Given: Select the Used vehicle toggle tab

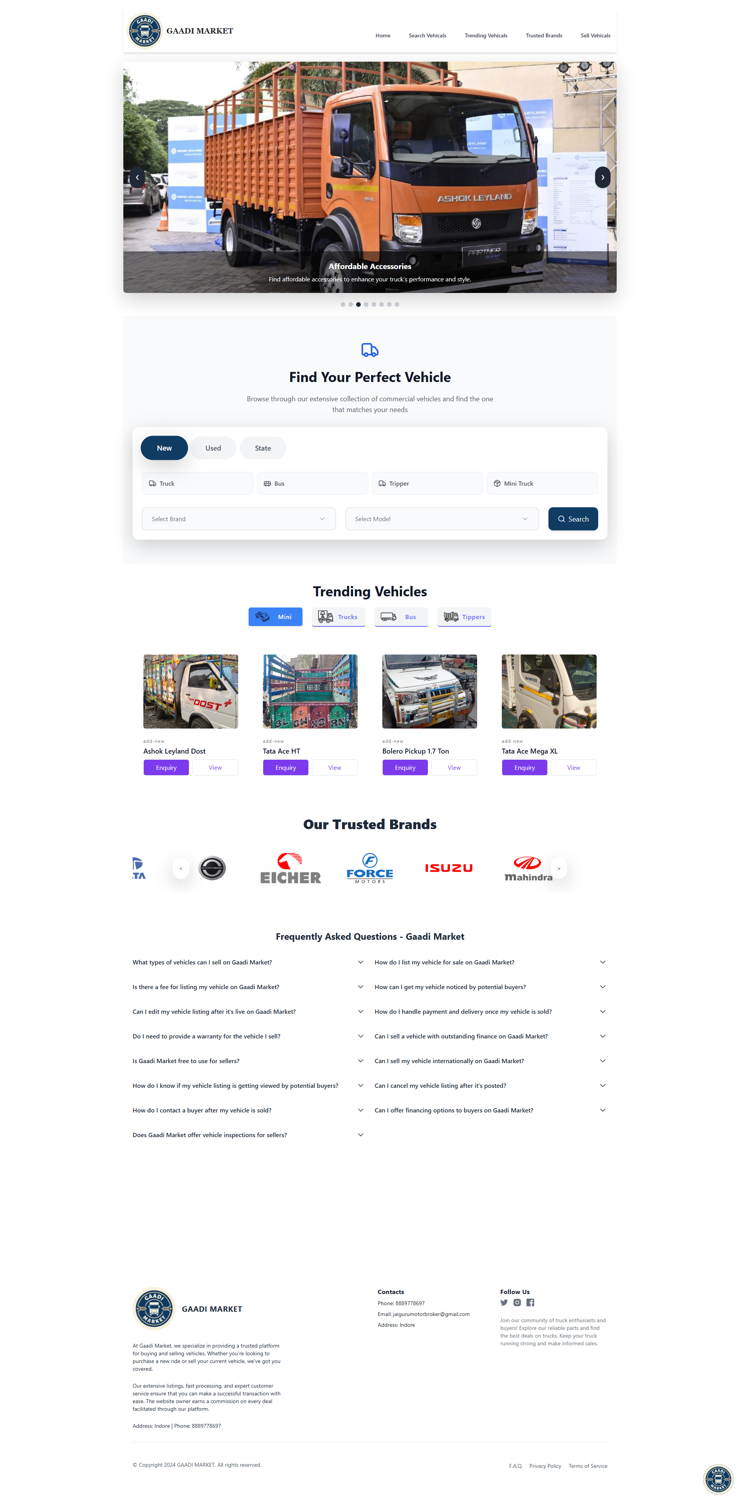Looking at the screenshot, I should [212, 447].
